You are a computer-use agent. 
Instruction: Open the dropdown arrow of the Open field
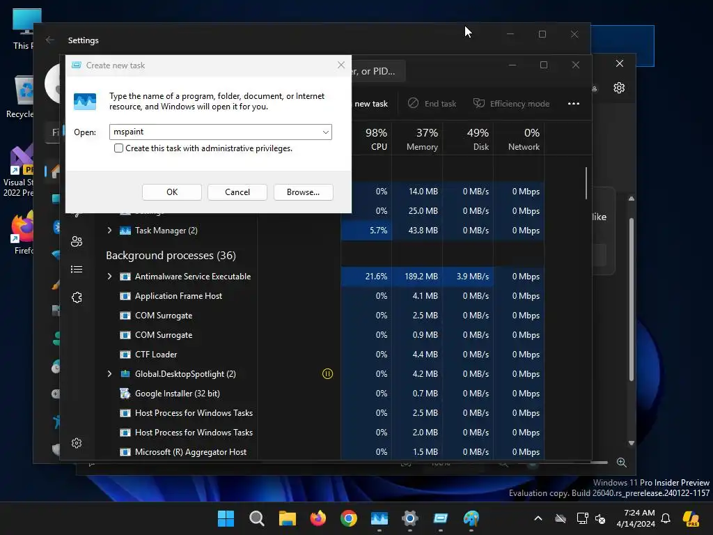pyautogui.click(x=326, y=132)
